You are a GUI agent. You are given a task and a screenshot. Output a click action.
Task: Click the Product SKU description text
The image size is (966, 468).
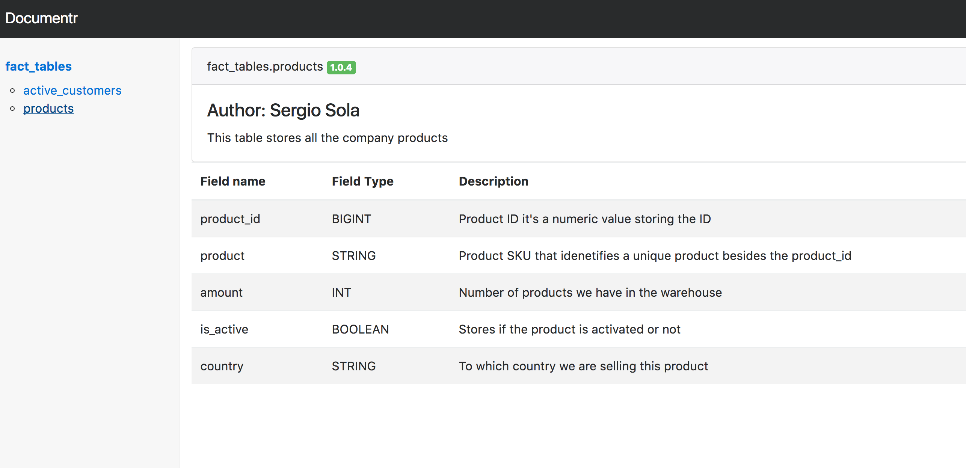pos(655,255)
